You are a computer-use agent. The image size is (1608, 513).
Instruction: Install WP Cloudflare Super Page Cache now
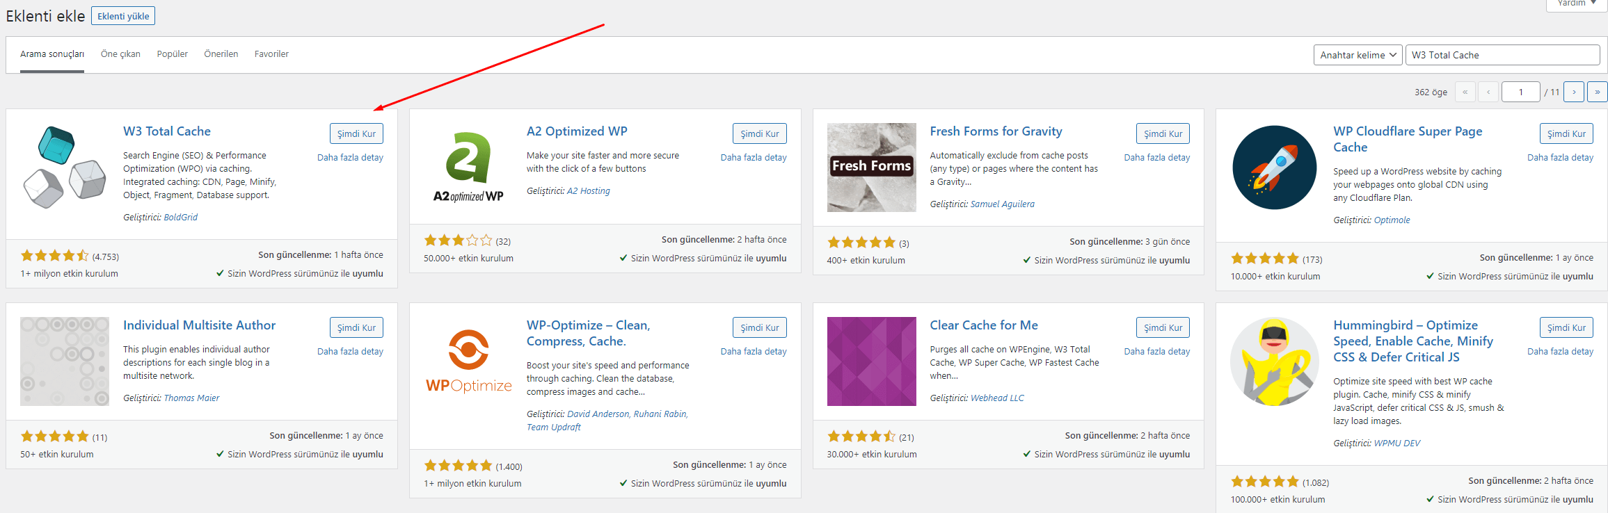coord(1567,133)
